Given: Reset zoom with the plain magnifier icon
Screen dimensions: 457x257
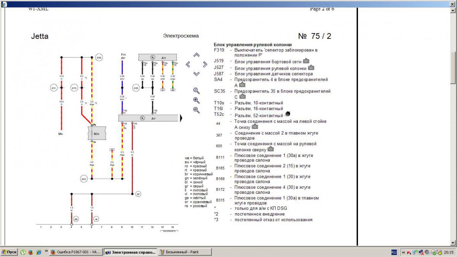Looking at the screenshot, I should pyautogui.click(x=197, y=91).
